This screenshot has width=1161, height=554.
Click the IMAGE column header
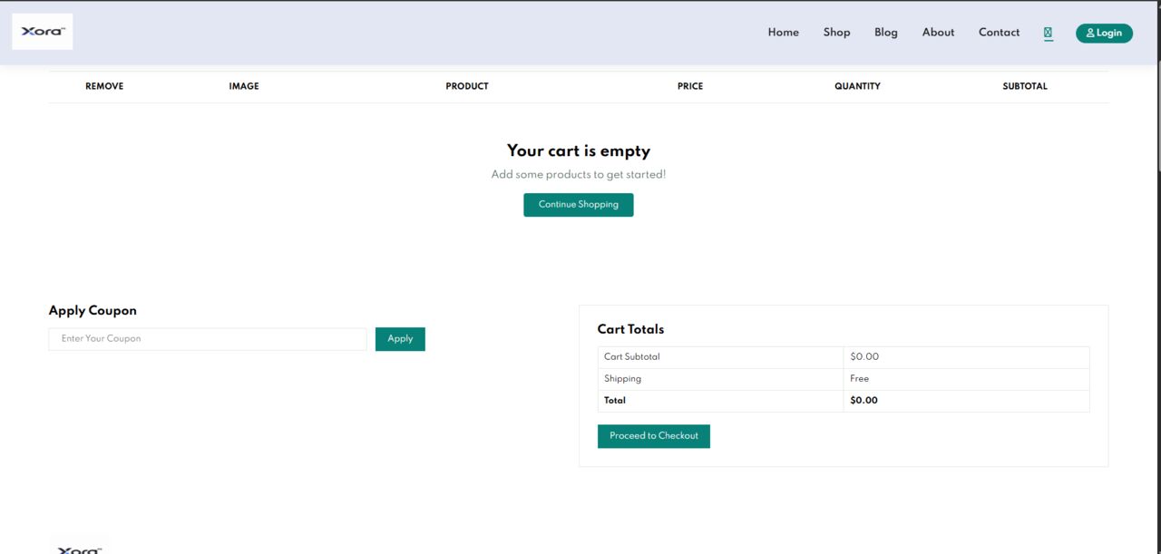[244, 86]
